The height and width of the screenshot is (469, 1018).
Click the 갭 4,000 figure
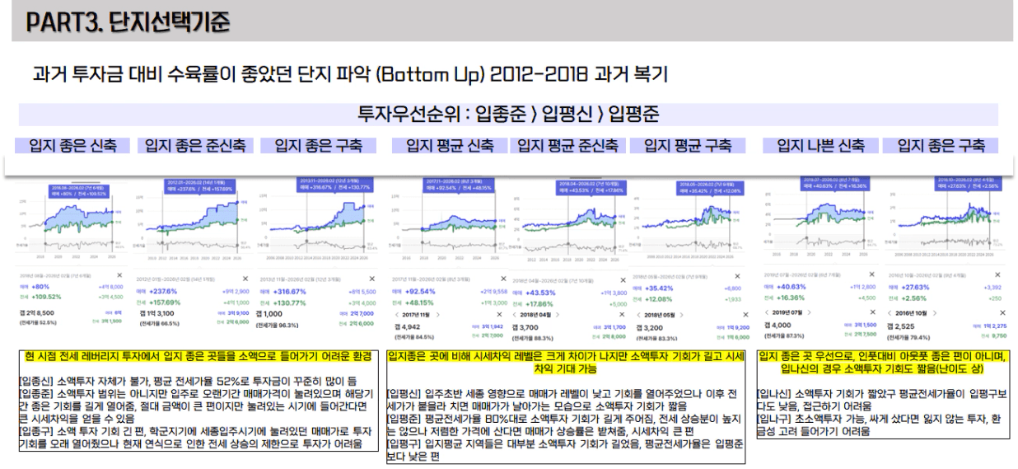(x=778, y=326)
